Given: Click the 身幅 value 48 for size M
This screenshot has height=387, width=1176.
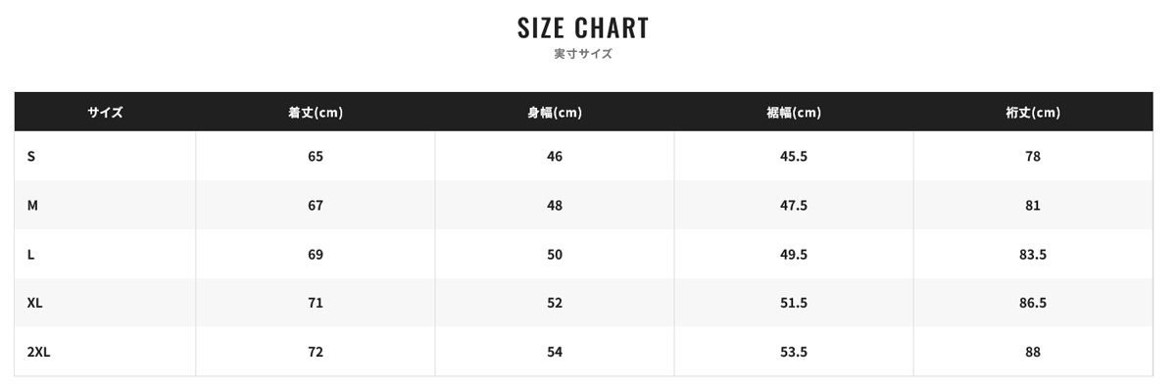Looking at the screenshot, I should click(555, 206).
